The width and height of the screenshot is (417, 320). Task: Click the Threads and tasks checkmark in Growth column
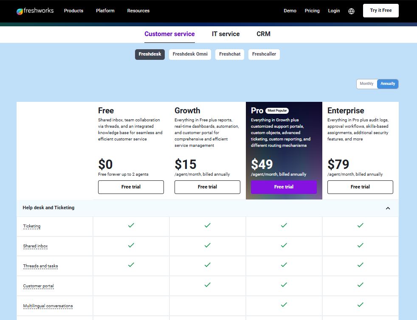pos(207,265)
